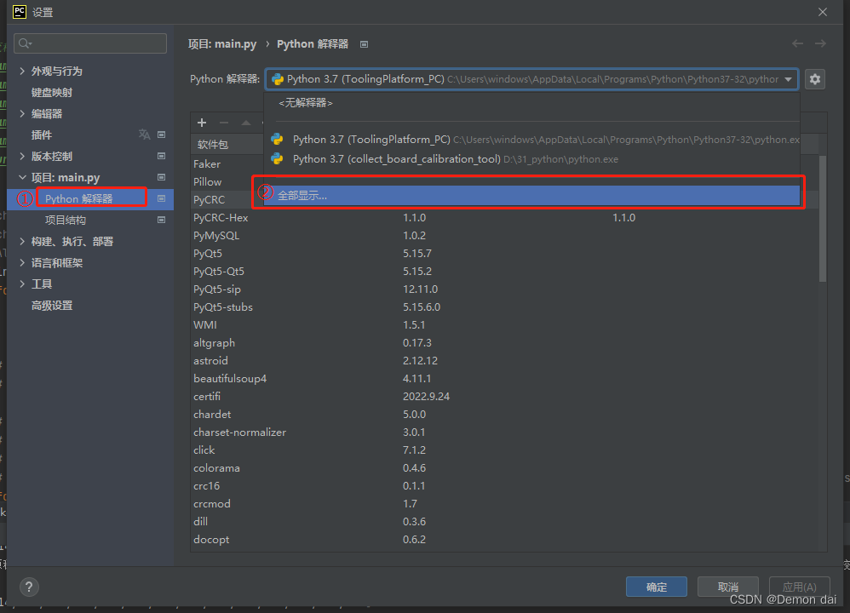
Task: Go forward with the right arrow
Action: coord(820,43)
